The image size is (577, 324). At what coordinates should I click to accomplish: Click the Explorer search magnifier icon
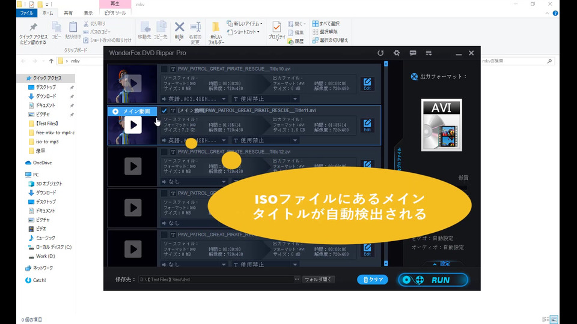click(x=549, y=61)
